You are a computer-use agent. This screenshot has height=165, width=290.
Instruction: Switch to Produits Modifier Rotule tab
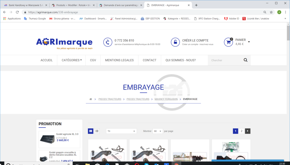[x=73, y=5]
